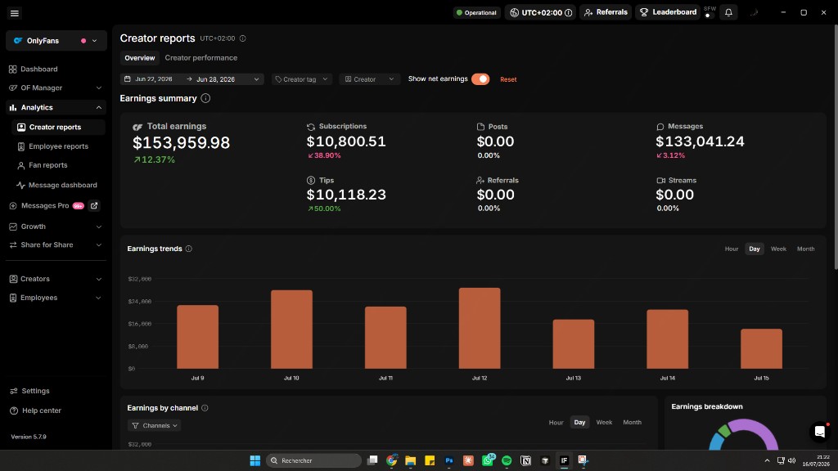Expand the OF Manager section
The height and width of the screenshot is (471, 838).
tap(56, 87)
